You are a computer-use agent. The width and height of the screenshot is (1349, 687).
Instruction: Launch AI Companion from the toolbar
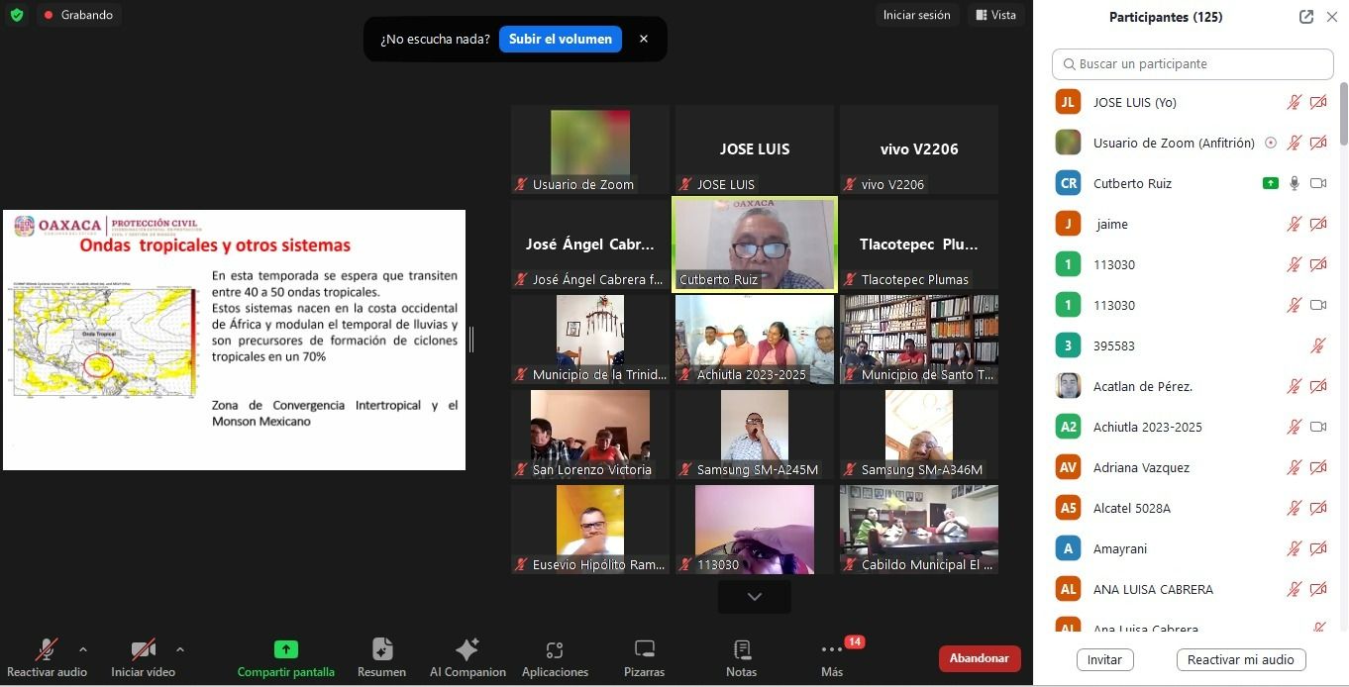coord(467,650)
